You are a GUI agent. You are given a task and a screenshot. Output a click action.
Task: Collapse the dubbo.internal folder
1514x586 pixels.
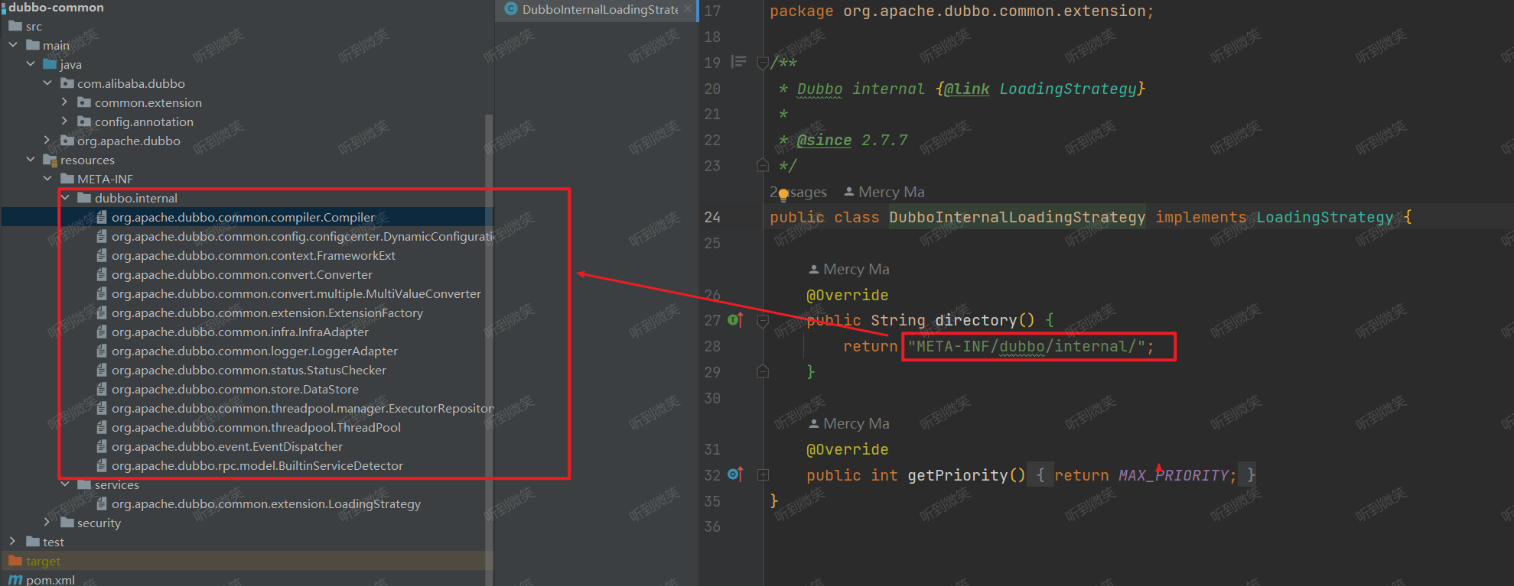click(x=65, y=198)
